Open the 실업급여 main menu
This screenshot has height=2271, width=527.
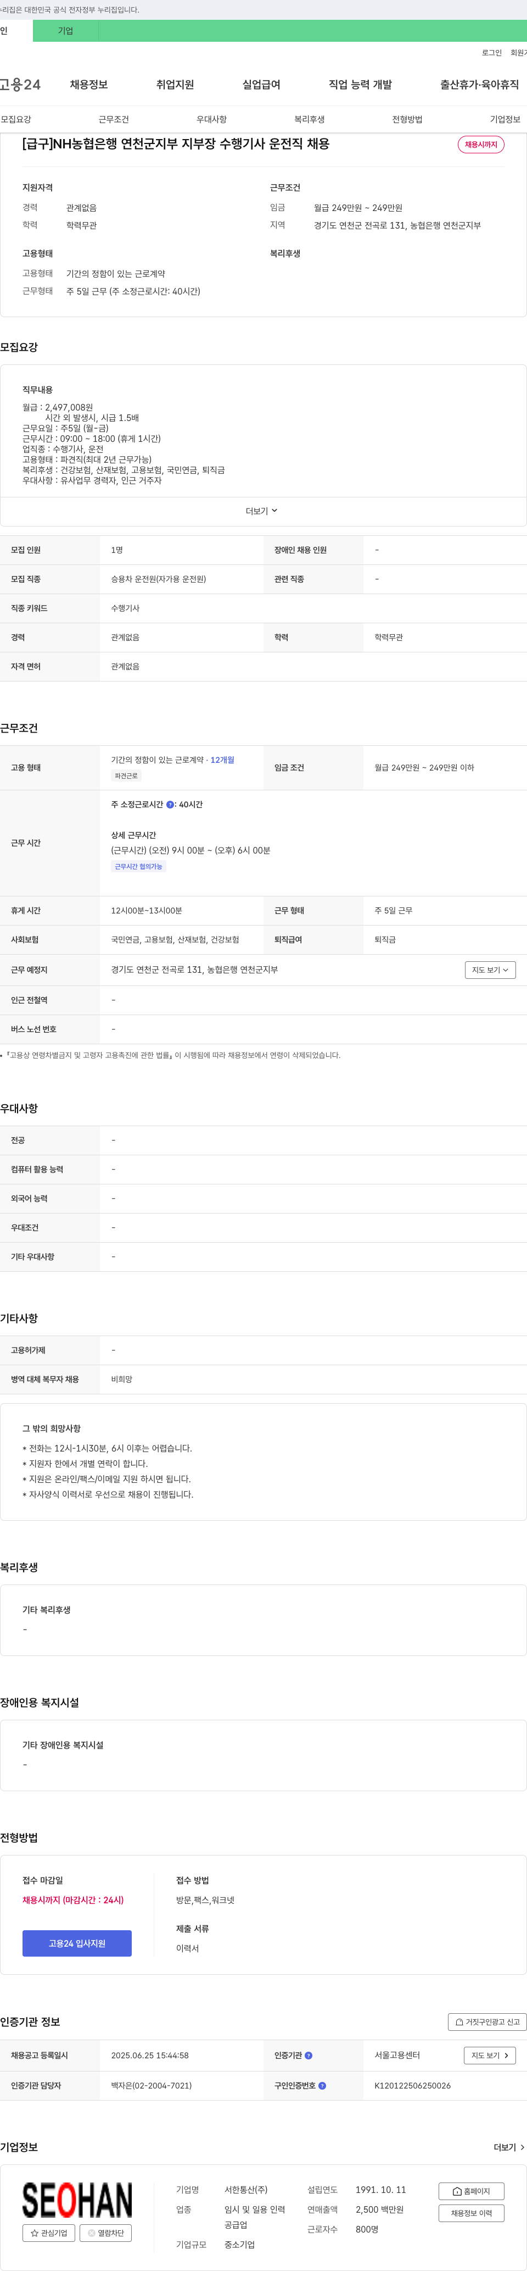261,85
